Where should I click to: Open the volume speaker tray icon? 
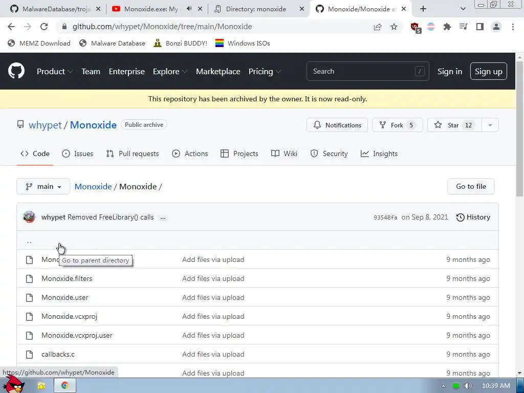click(x=468, y=386)
